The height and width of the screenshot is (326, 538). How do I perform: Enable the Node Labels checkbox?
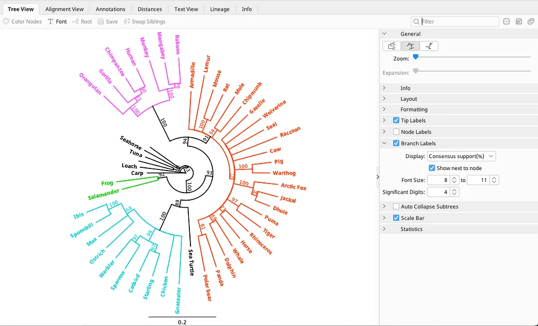(x=397, y=132)
